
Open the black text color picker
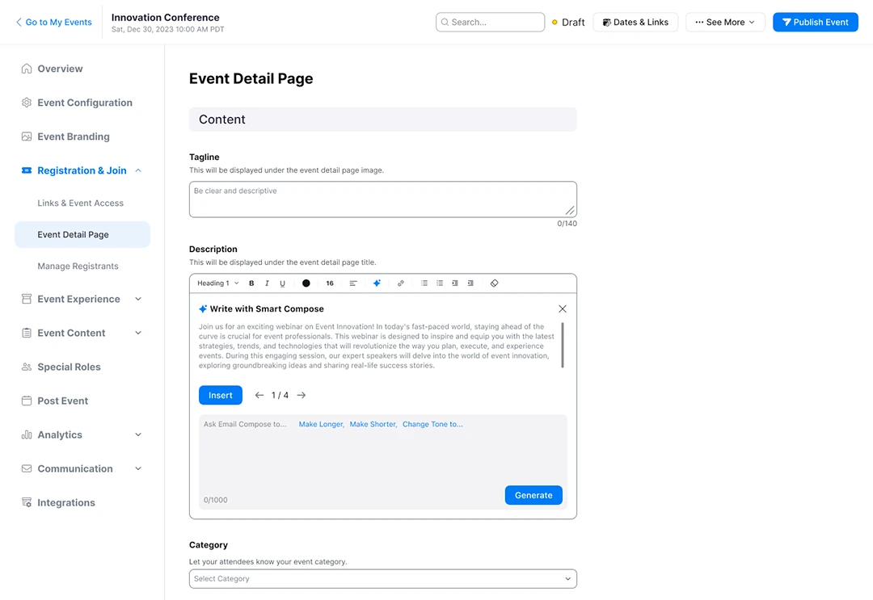coord(306,283)
